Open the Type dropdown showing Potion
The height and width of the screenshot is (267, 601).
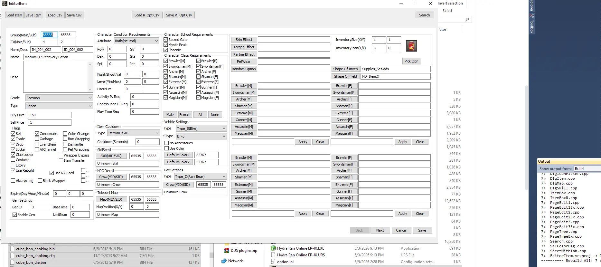[x=59, y=106]
